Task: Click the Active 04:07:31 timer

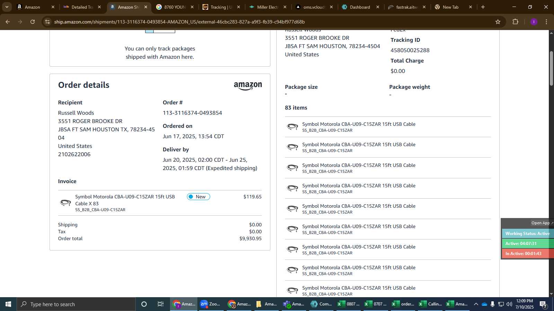Action: coord(528,244)
